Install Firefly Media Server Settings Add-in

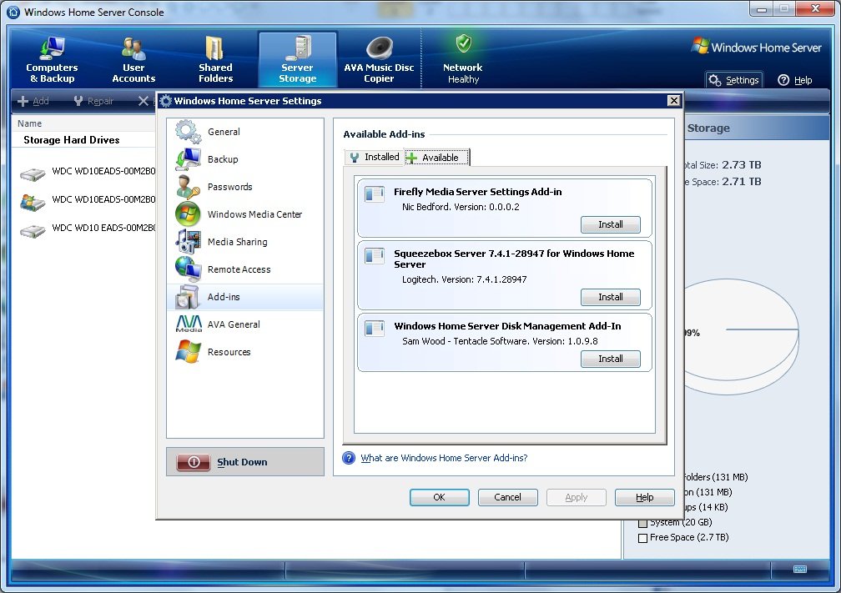[x=611, y=224]
